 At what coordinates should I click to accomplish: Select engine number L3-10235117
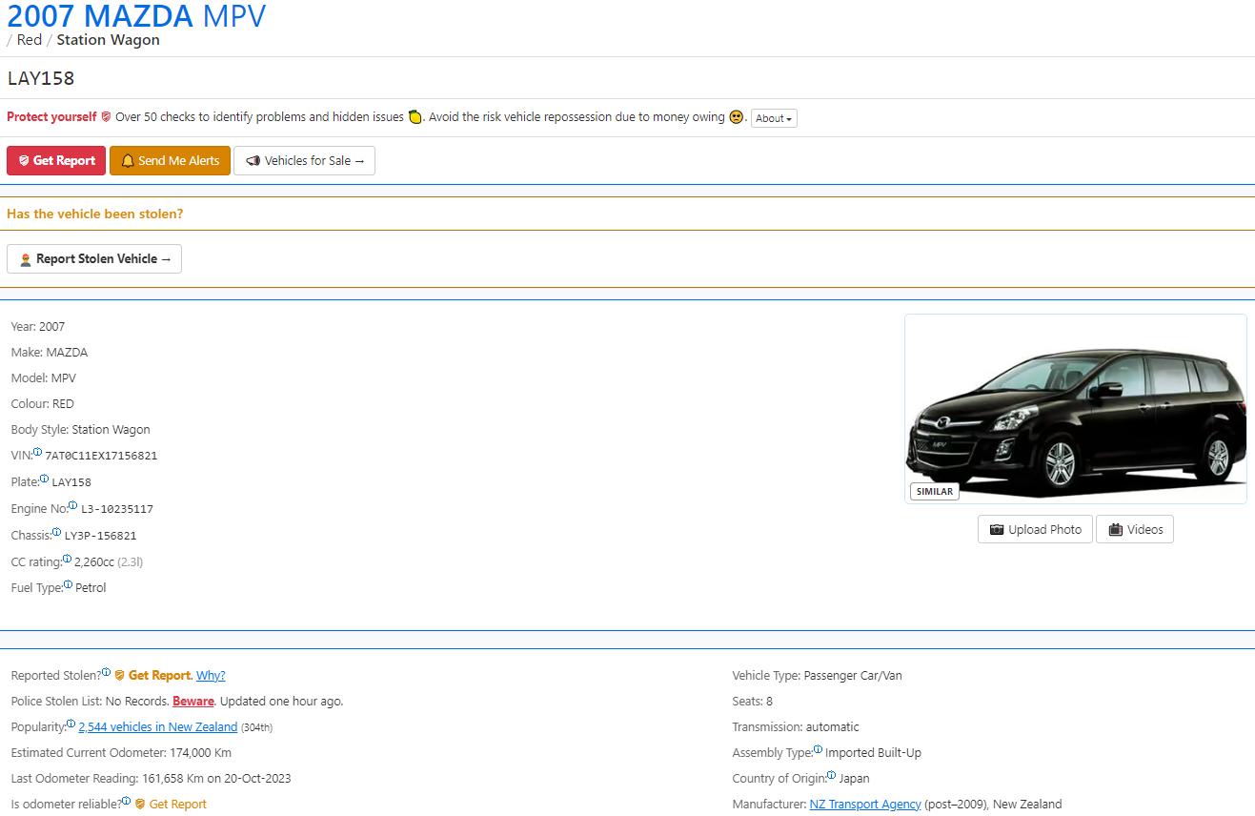[x=117, y=509]
